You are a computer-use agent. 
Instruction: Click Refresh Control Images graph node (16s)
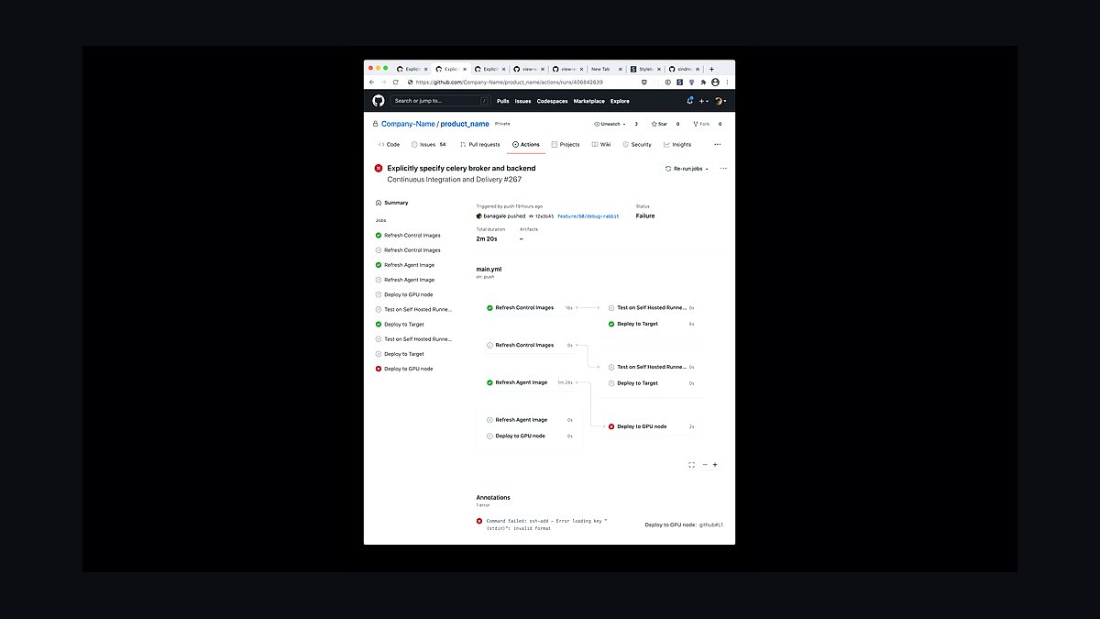(x=530, y=308)
